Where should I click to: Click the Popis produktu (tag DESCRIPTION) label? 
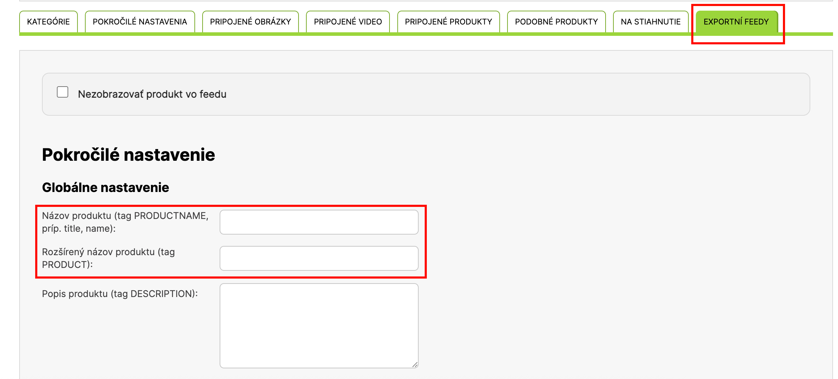[120, 294]
